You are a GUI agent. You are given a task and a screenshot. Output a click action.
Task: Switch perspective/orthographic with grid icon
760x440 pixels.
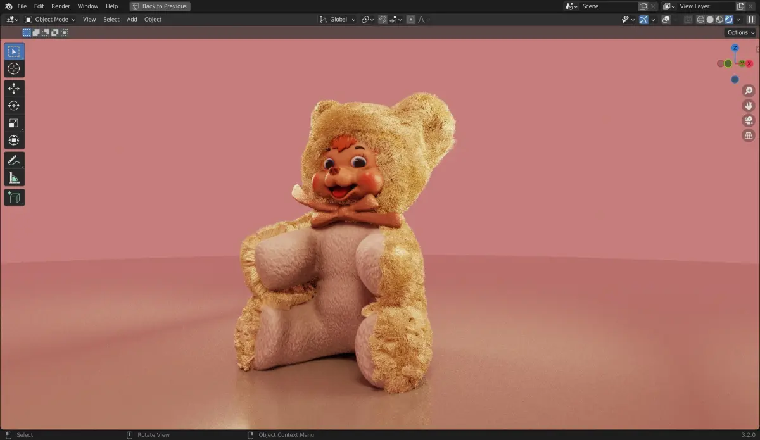[749, 135]
